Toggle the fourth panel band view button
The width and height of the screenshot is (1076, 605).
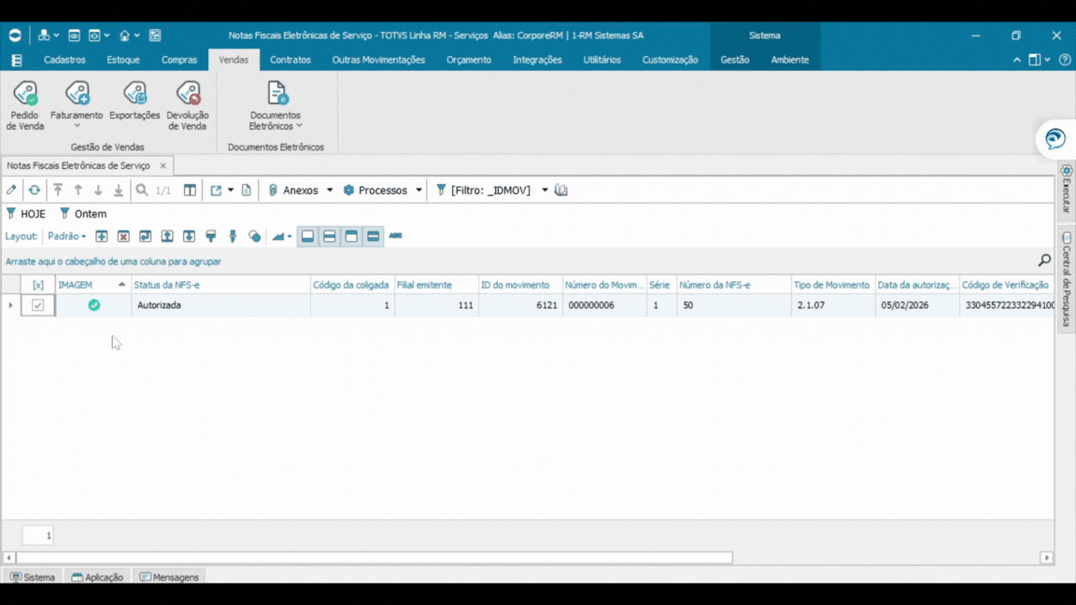374,236
